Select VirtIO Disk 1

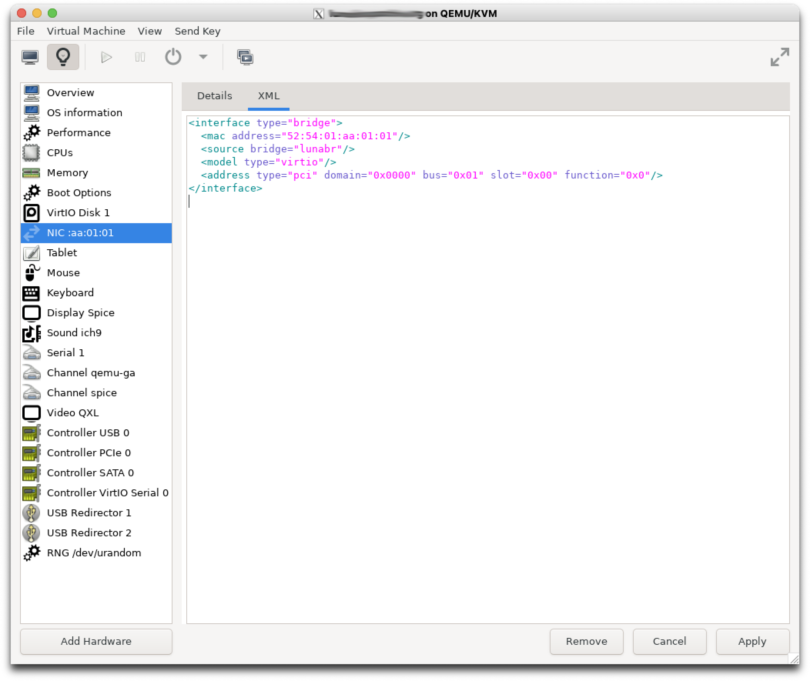(97, 213)
